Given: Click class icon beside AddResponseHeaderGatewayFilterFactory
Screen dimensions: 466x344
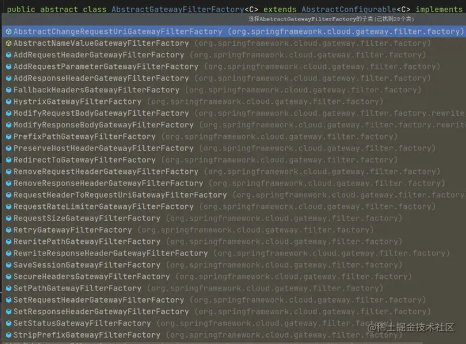Looking at the screenshot, I should (9, 78).
